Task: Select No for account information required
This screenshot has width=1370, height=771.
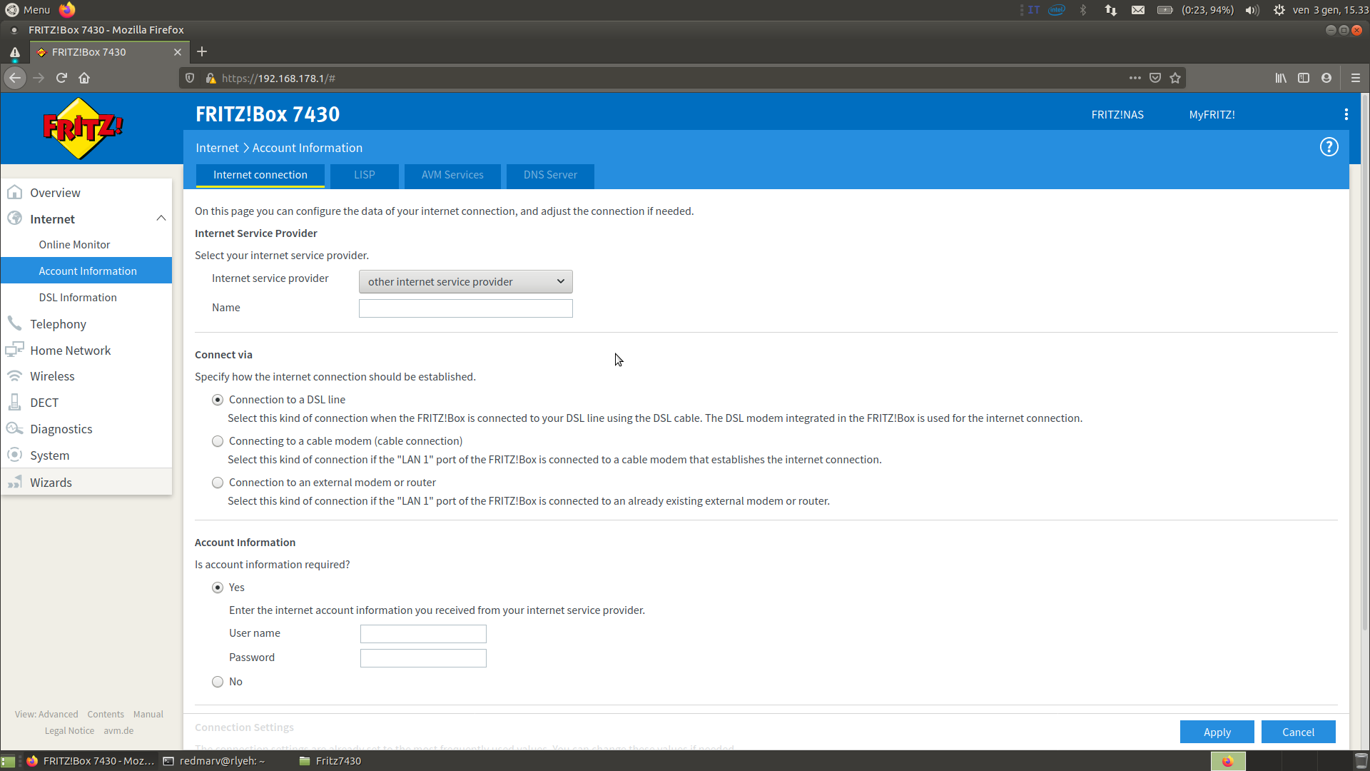Action: coord(218,682)
